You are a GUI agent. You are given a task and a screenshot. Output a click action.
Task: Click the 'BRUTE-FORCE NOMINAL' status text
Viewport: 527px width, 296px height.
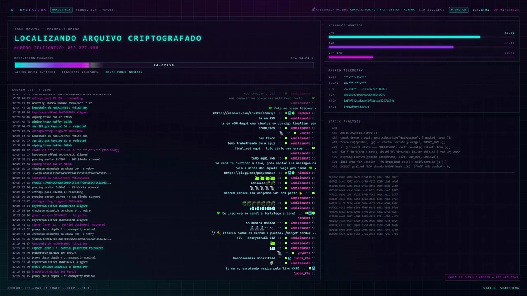(x=124, y=72)
